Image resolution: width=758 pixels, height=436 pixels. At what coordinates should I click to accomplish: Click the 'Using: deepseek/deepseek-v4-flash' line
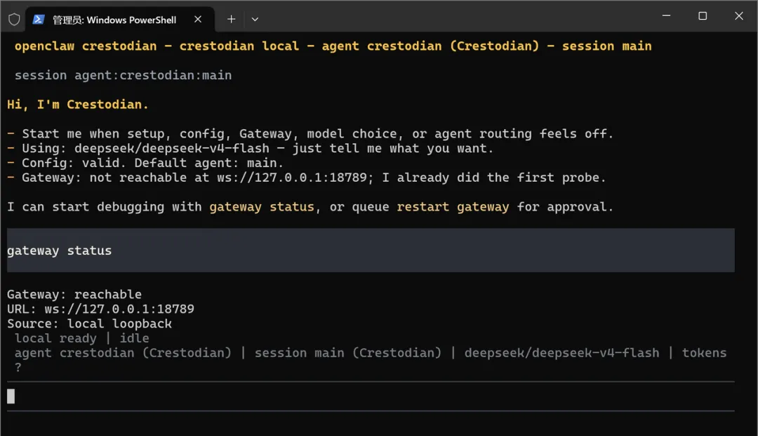click(250, 148)
